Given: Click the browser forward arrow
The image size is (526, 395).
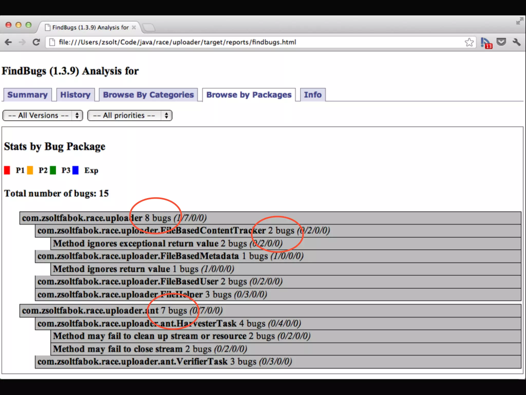Looking at the screenshot, I should click(x=22, y=42).
